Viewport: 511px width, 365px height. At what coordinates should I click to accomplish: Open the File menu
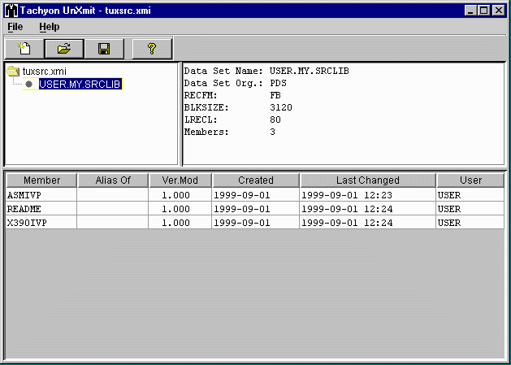pos(15,27)
